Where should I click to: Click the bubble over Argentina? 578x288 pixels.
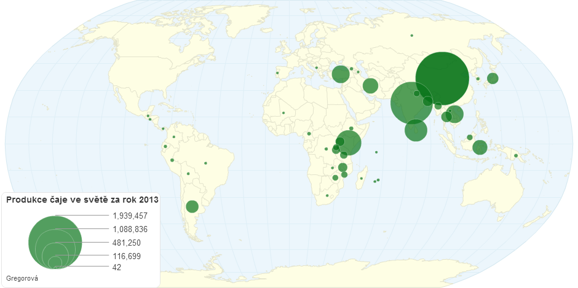(x=192, y=206)
